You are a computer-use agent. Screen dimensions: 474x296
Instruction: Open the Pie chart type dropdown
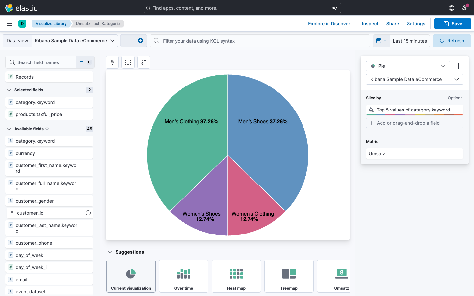click(x=408, y=66)
